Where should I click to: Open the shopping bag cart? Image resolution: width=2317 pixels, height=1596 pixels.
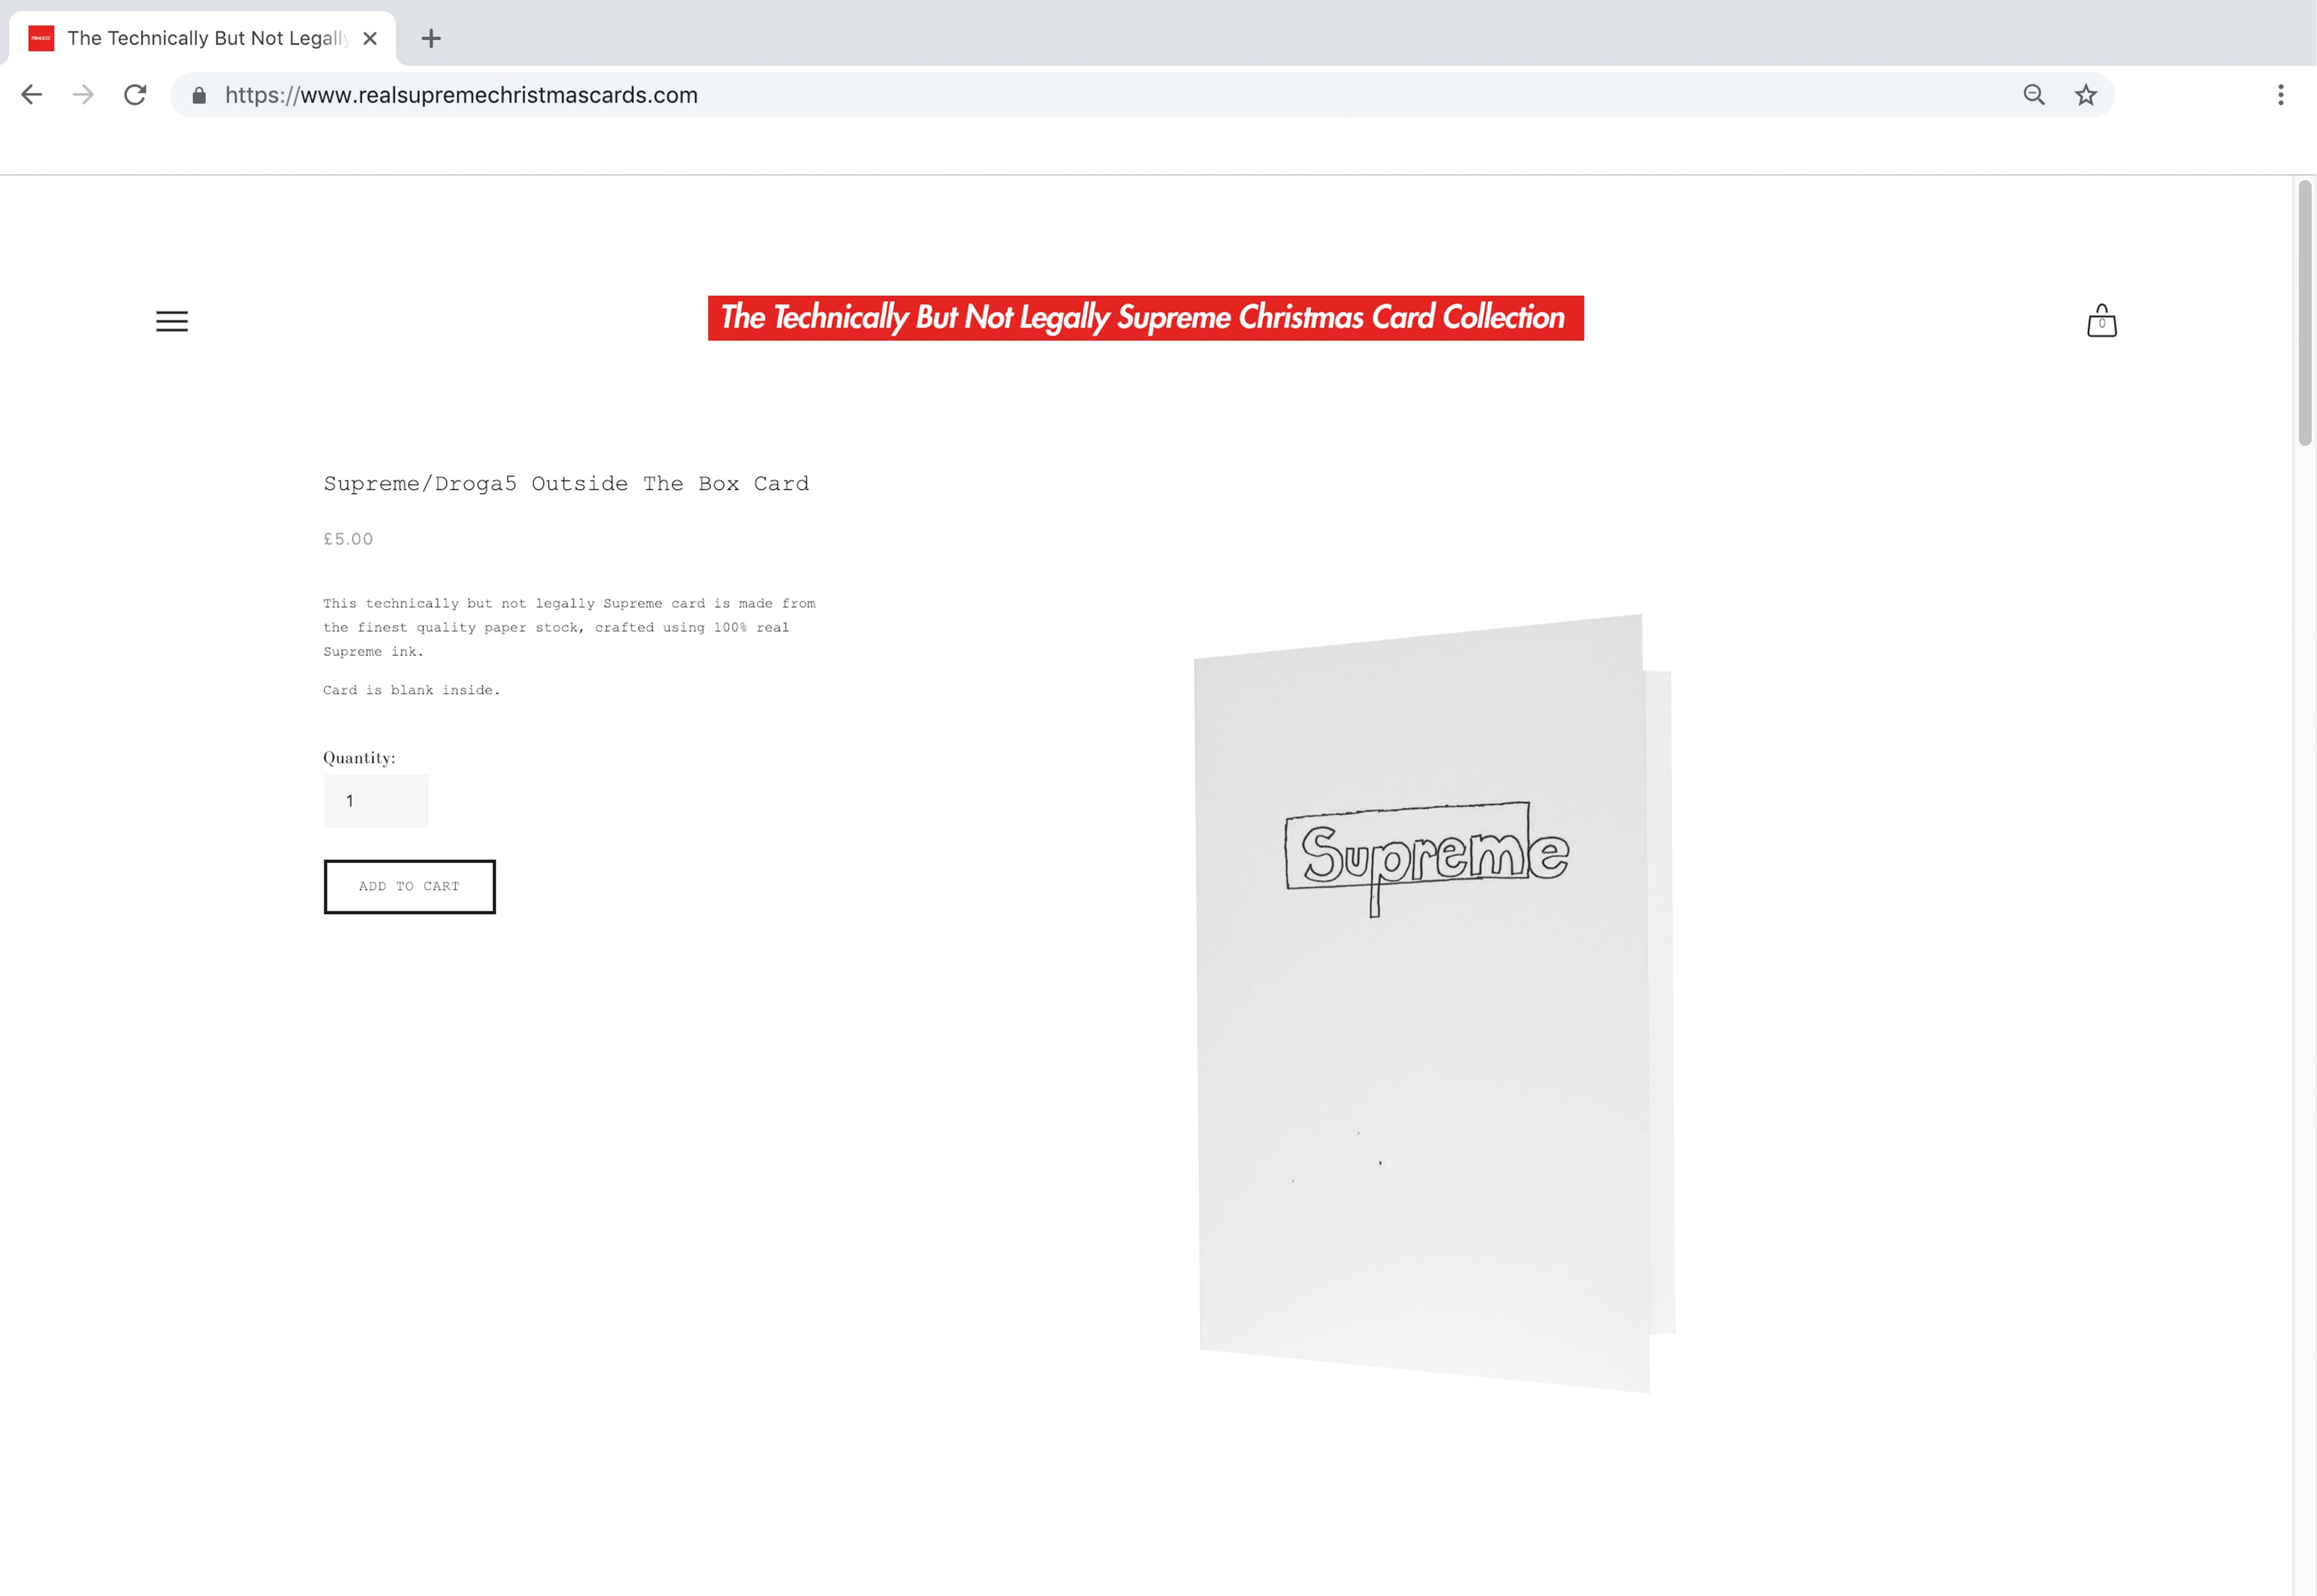point(2102,321)
